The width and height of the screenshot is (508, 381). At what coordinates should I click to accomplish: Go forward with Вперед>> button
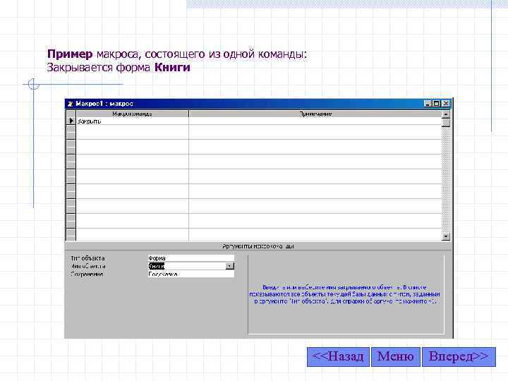click(459, 357)
